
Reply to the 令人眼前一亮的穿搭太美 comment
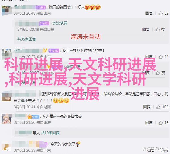(149, 123)
